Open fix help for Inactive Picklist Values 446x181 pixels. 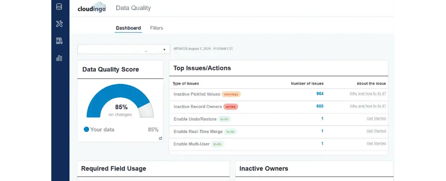point(367,94)
